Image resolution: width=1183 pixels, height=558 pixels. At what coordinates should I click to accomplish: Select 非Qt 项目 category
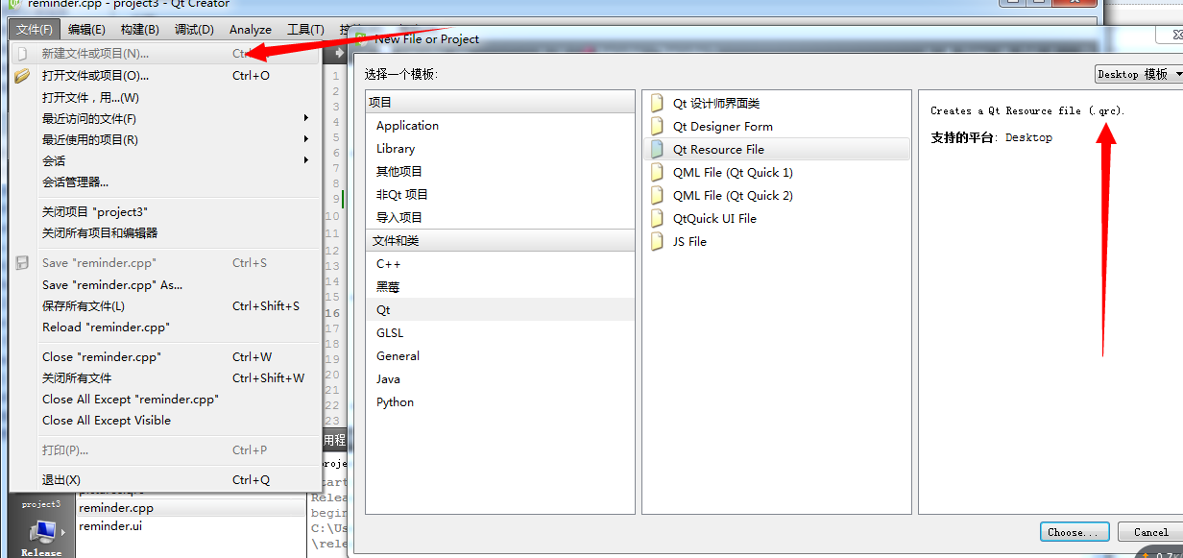[500, 195]
